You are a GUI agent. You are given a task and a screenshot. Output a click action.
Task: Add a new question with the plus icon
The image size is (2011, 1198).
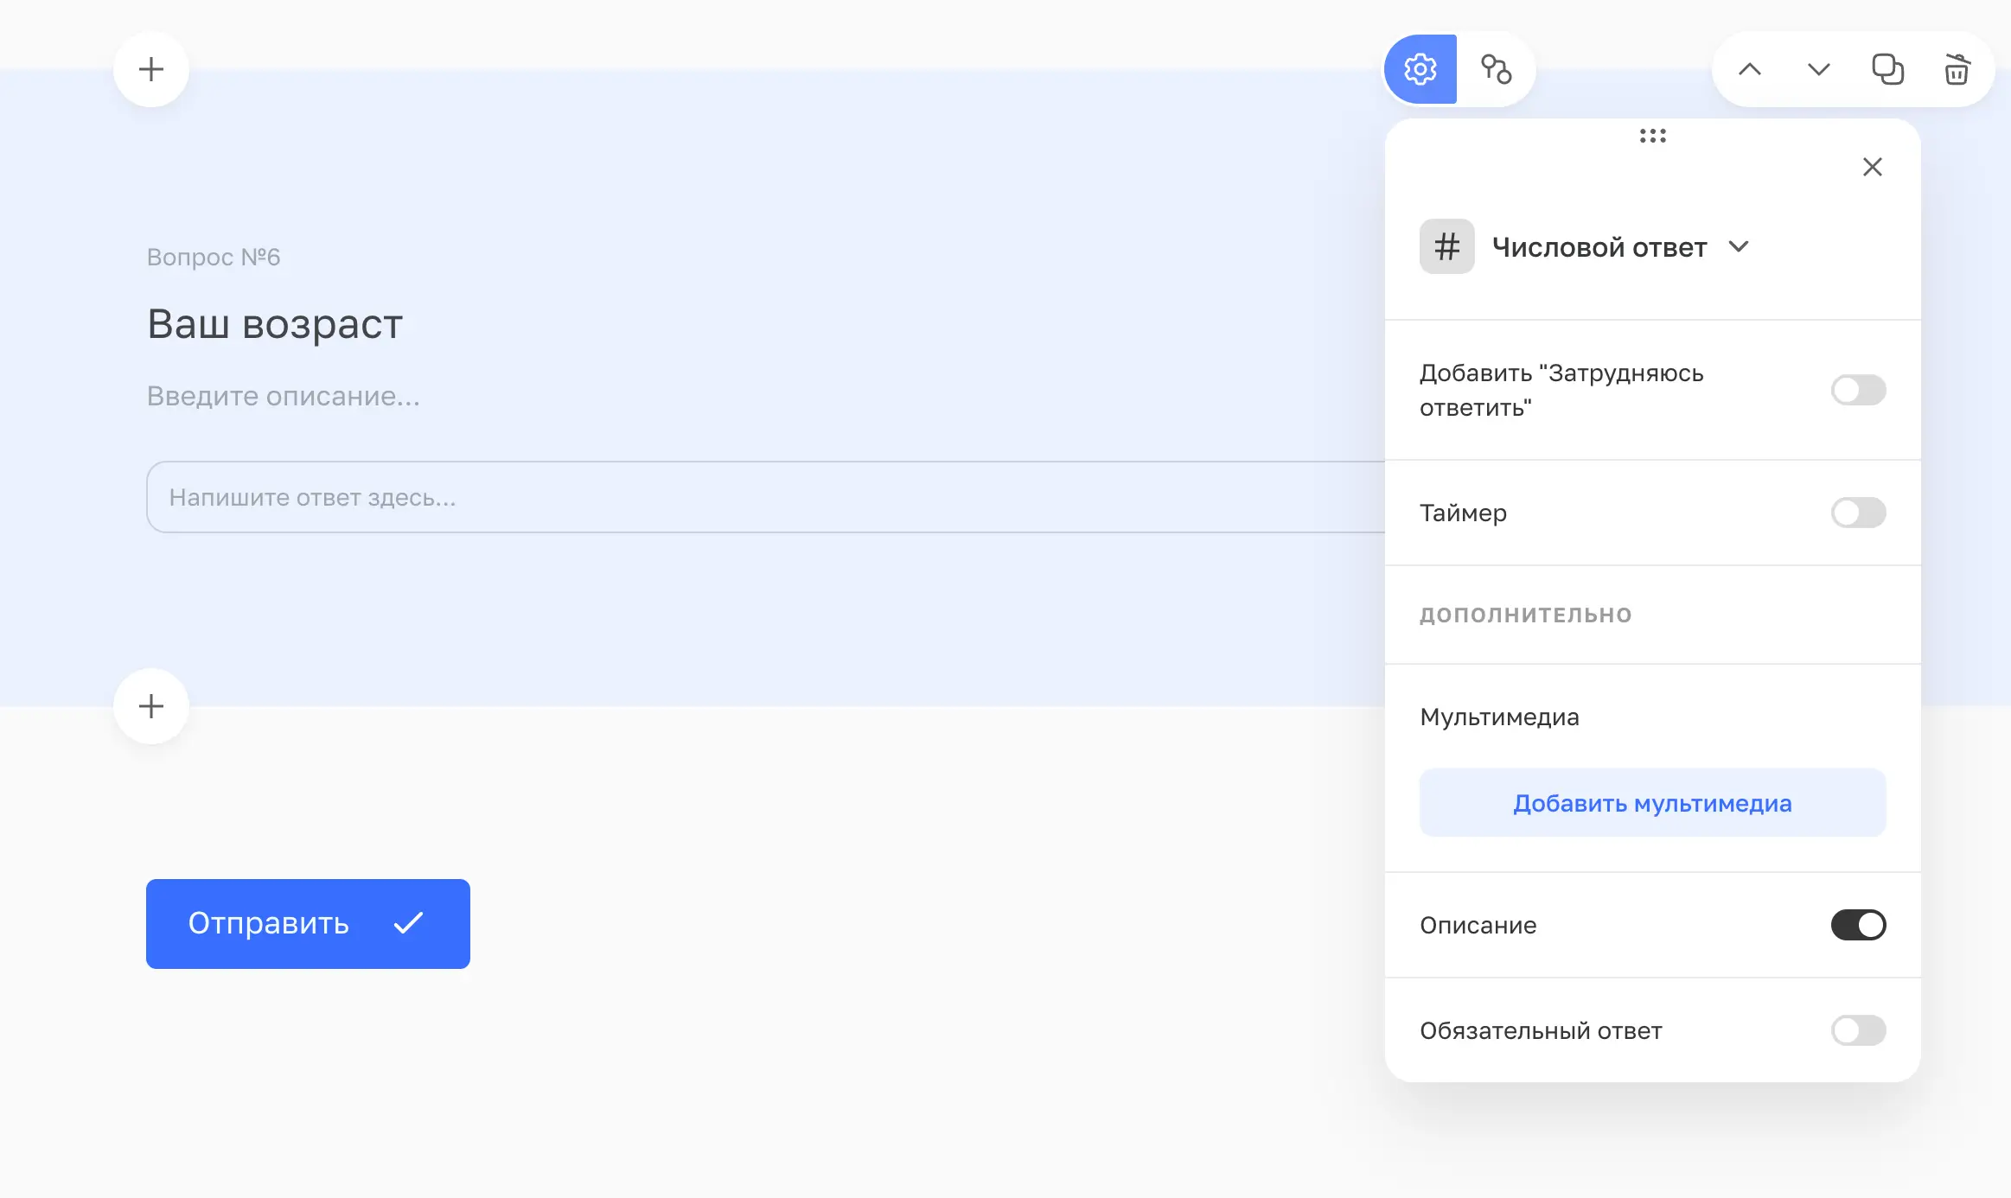pos(151,69)
